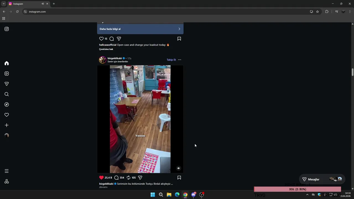Bookmark this page with the star
Viewport: 354px width, 199px height.
(x=317, y=12)
